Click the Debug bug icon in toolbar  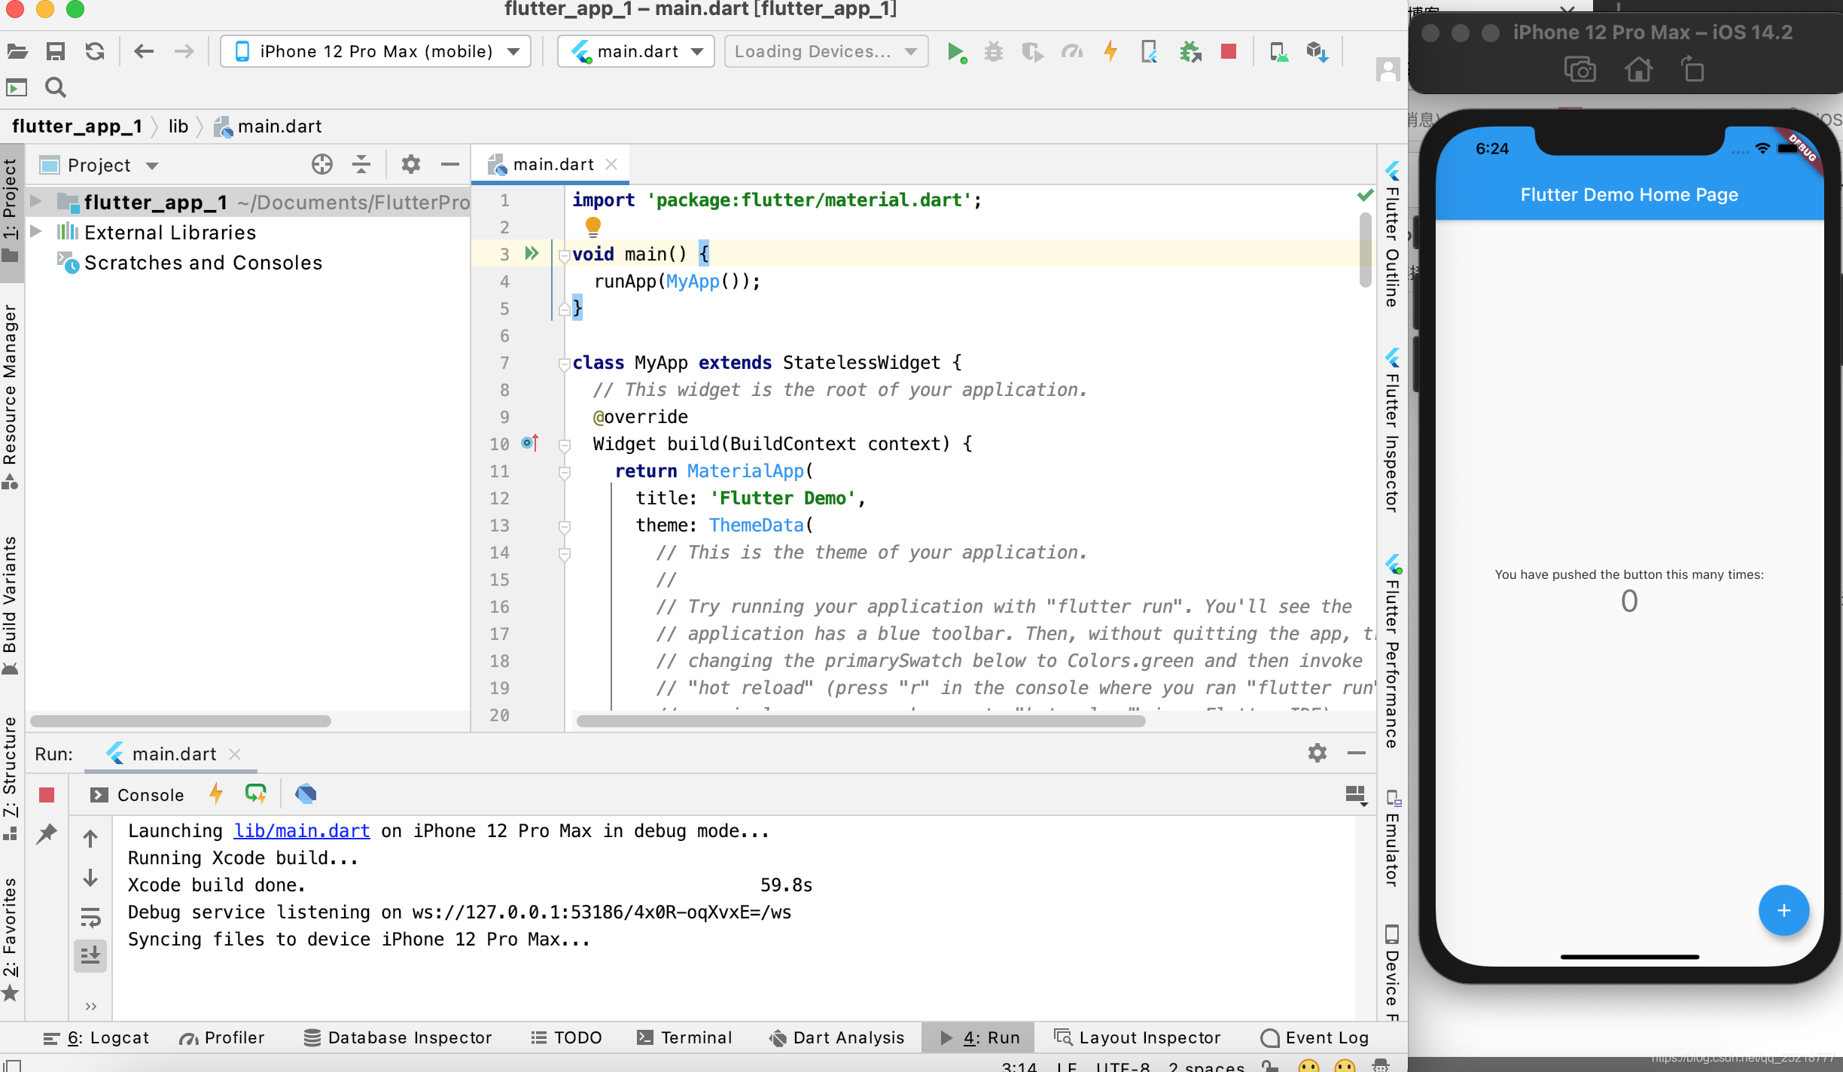point(995,52)
